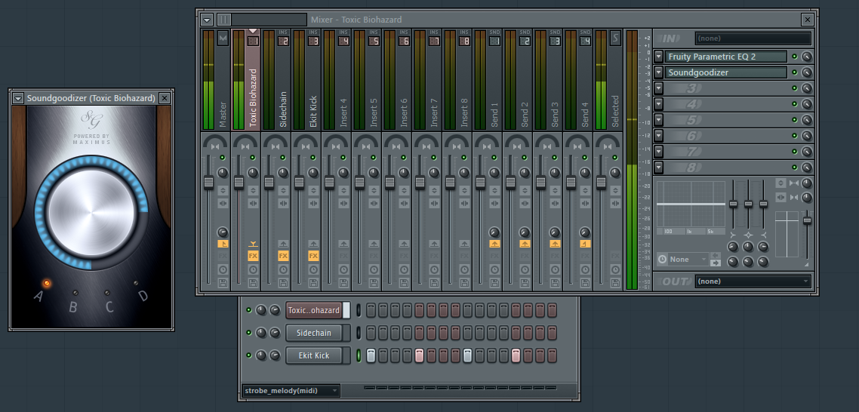The height and width of the screenshot is (412, 859).
Task: Click the Fruity Parametric EQ 2 slot mix knob
Action: [x=806, y=57]
